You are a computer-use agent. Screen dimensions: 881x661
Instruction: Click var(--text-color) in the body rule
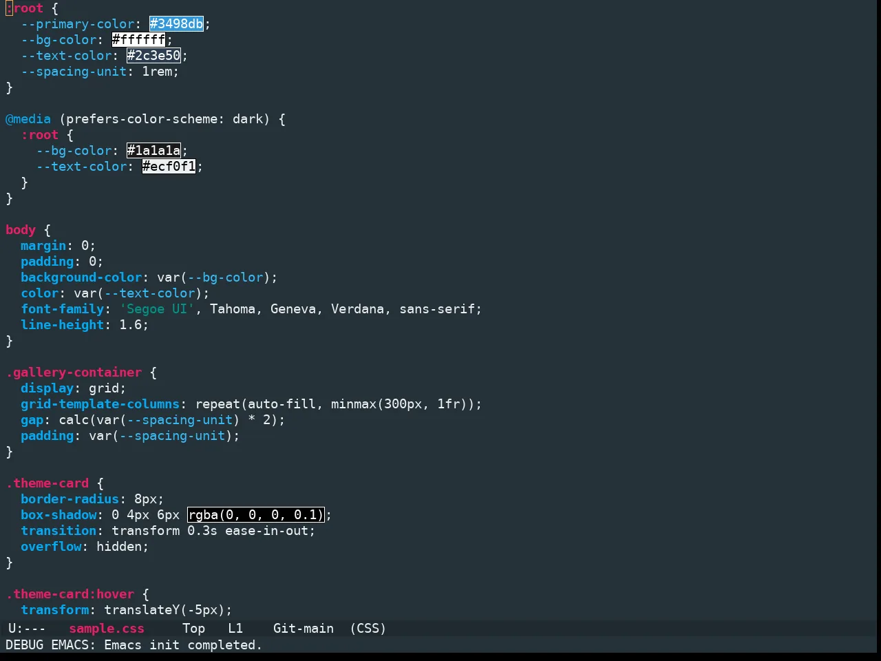click(x=138, y=293)
